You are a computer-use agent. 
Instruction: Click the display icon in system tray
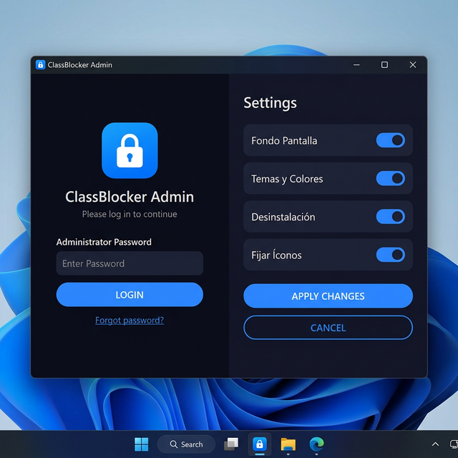tap(453, 444)
